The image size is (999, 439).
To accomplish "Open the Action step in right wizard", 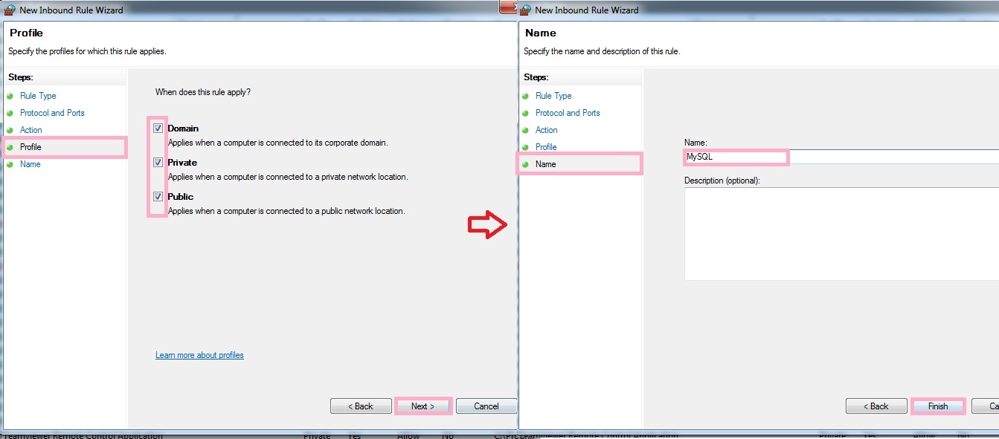I will pos(546,130).
